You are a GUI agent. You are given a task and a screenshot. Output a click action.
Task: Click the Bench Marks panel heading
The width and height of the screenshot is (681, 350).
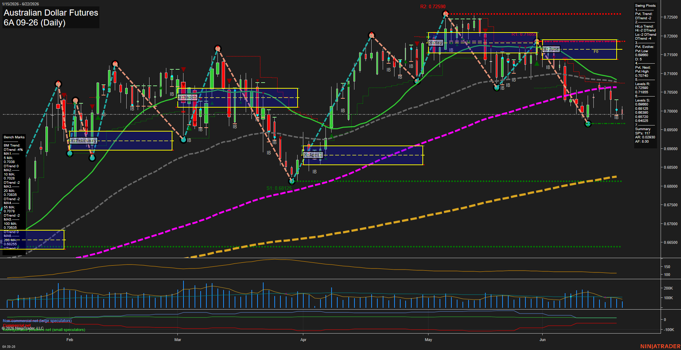point(14,137)
